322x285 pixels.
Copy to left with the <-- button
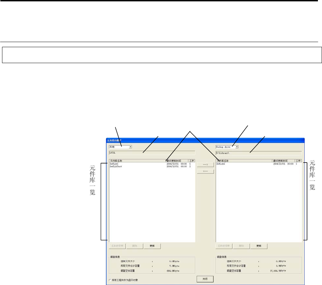click(x=205, y=171)
